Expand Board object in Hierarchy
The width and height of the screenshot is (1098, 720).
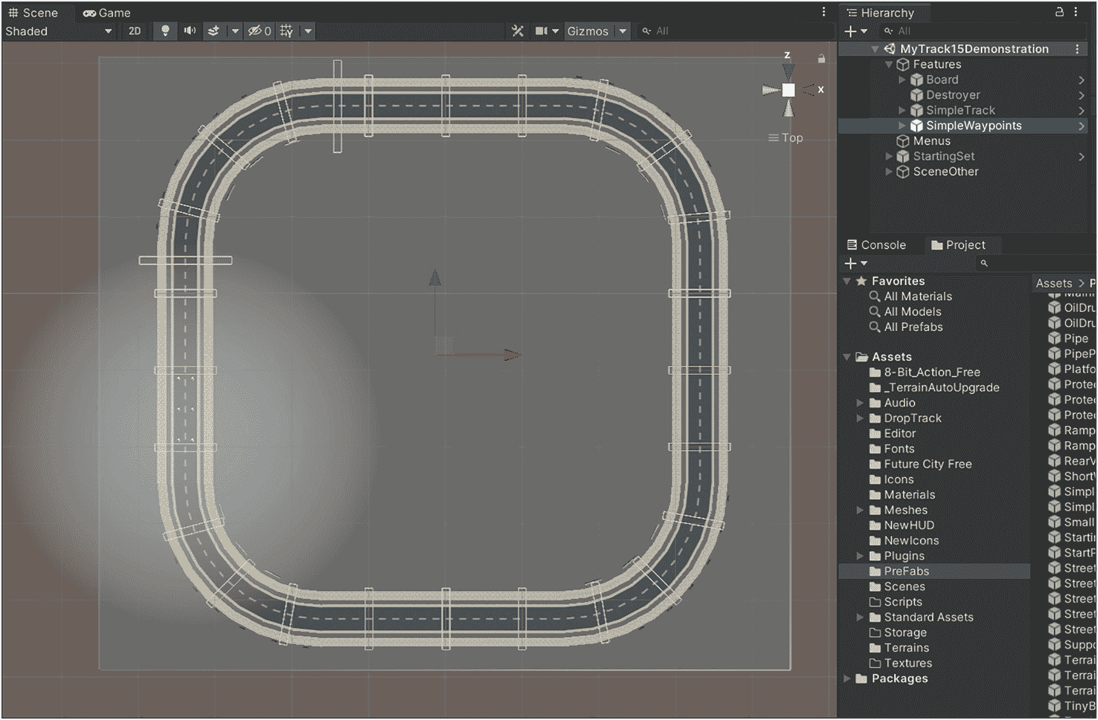[x=902, y=80]
